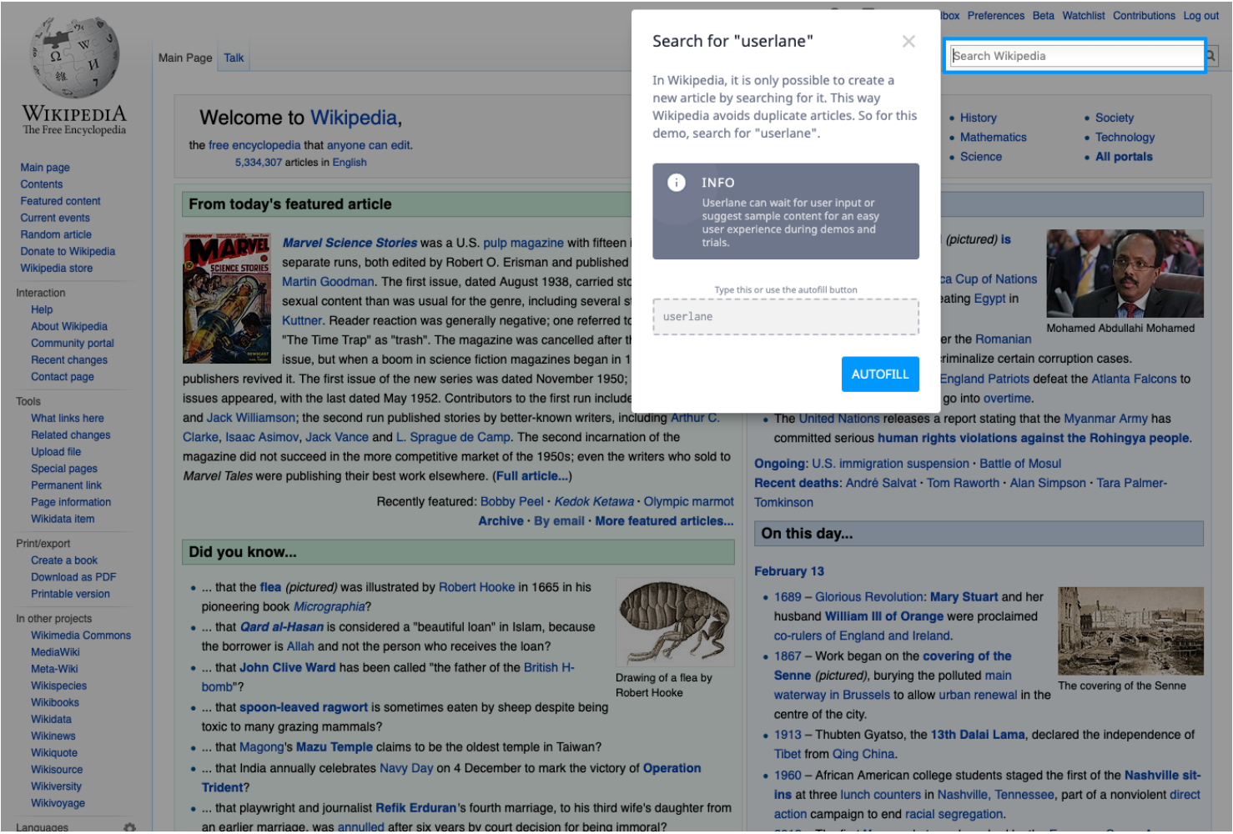Open Robert Hooke link in Did you know
This screenshot has width=1233, height=834.
tap(476, 586)
